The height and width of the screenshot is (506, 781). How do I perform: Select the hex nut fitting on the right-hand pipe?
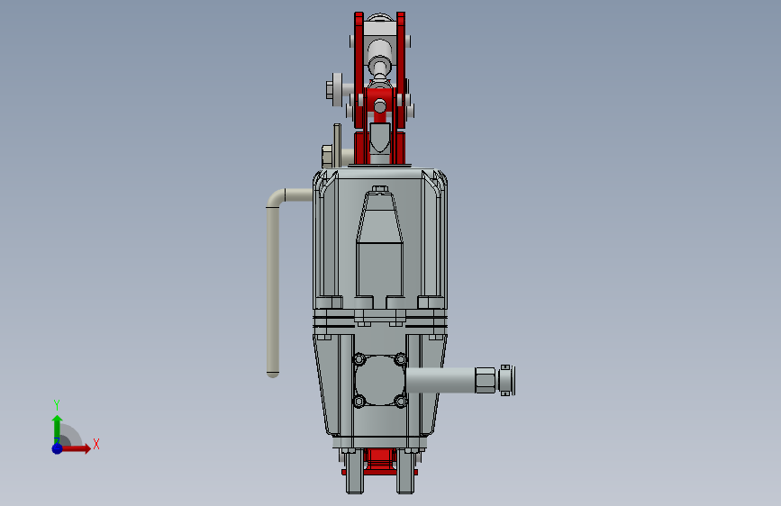point(485,380)
